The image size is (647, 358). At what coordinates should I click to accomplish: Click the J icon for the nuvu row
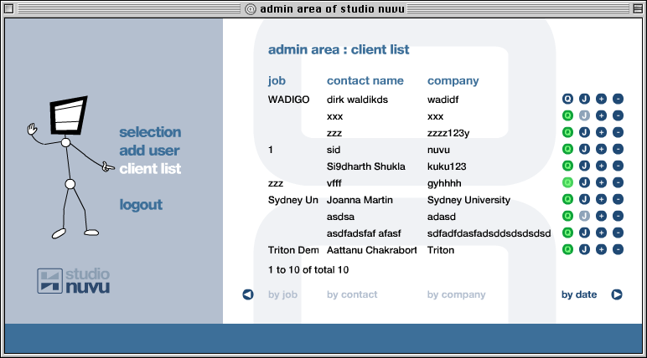[584, 150]
